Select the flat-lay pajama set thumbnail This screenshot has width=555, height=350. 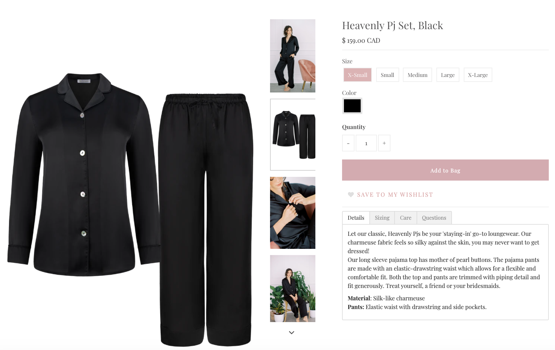(x=293, y=135)
